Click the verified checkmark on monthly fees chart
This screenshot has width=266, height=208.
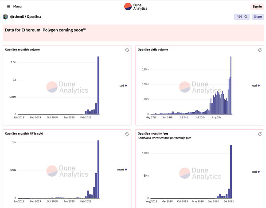point(260,134)
